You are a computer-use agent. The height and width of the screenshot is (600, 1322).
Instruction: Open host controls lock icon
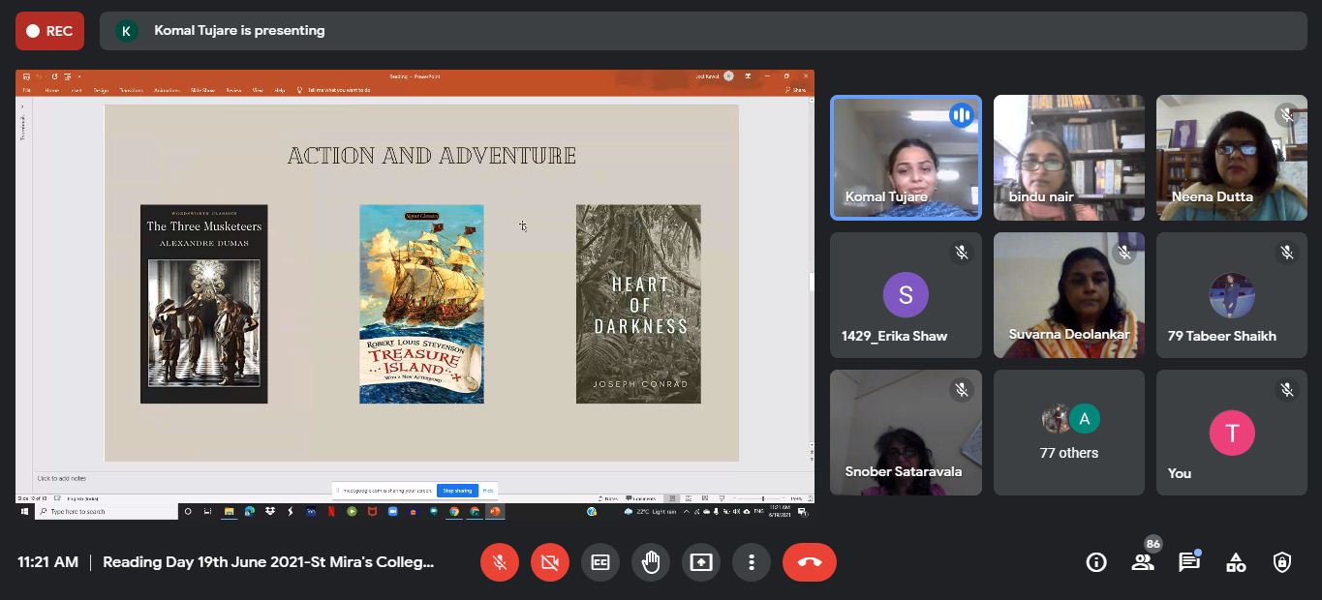pos(1282,562)
